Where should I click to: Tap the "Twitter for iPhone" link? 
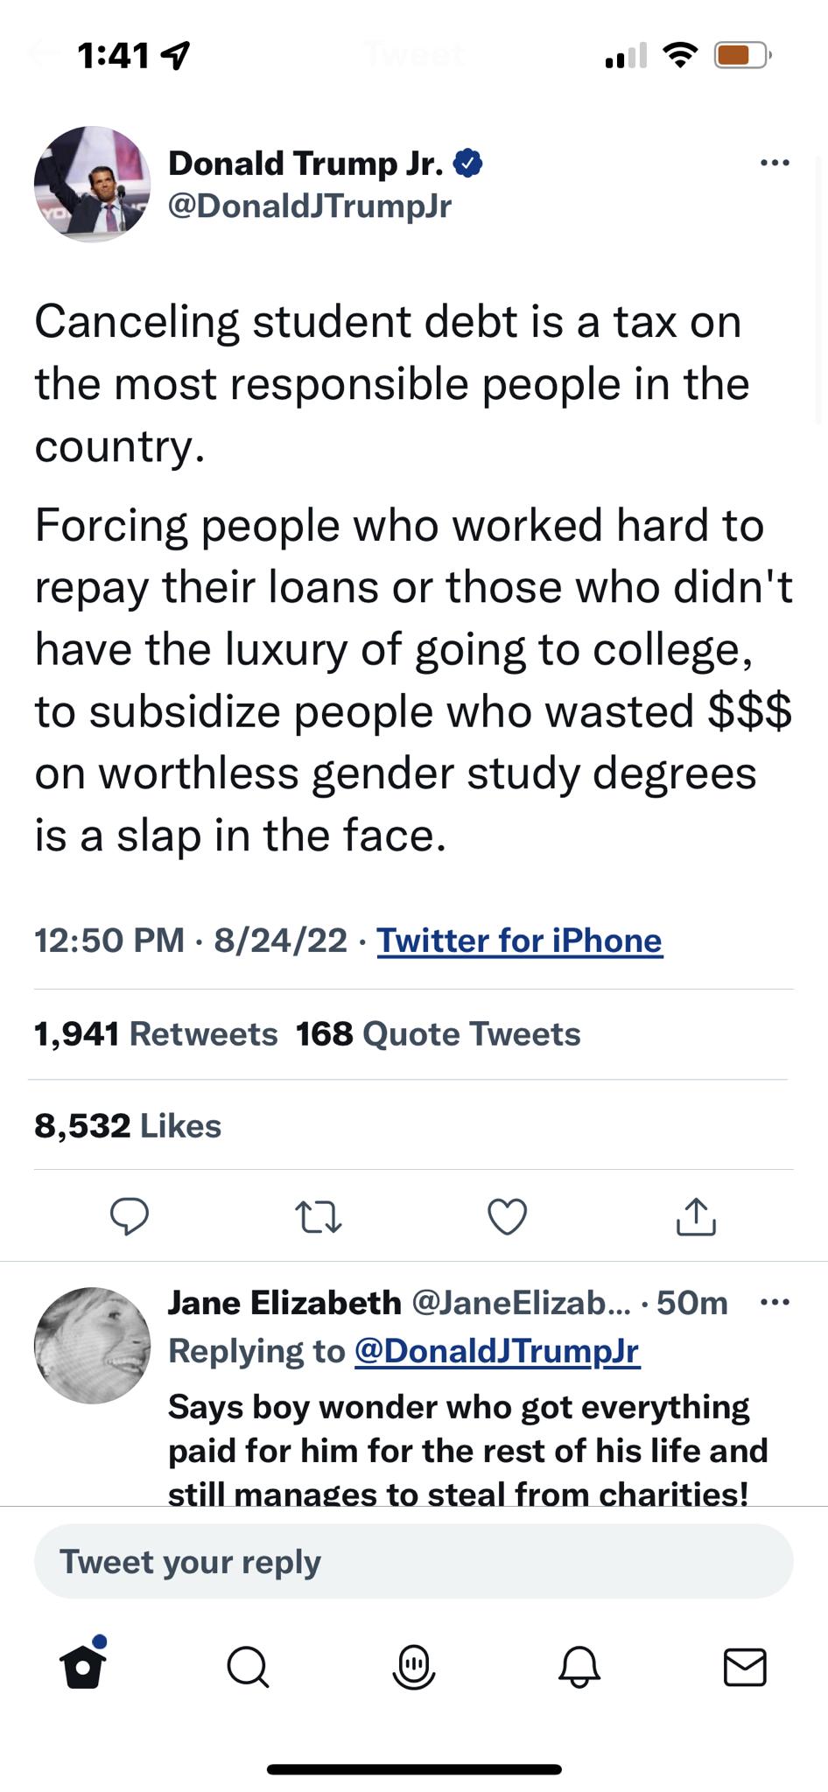[519, 941]
